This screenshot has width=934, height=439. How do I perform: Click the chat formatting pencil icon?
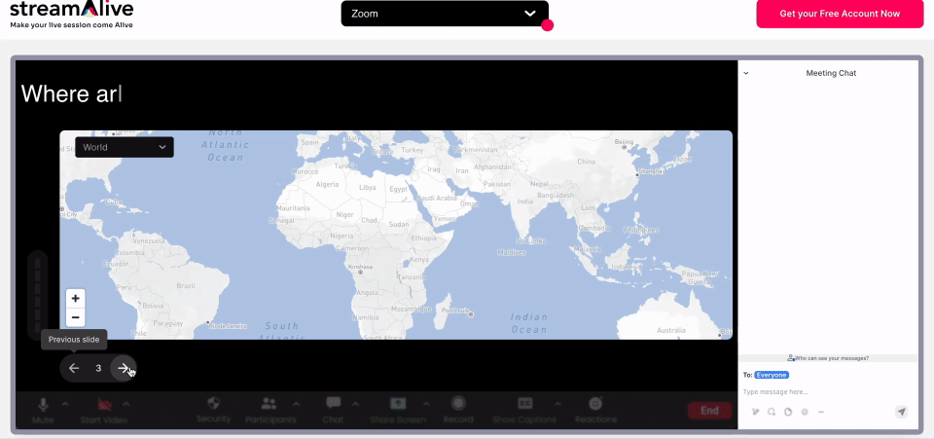point(755,412)
